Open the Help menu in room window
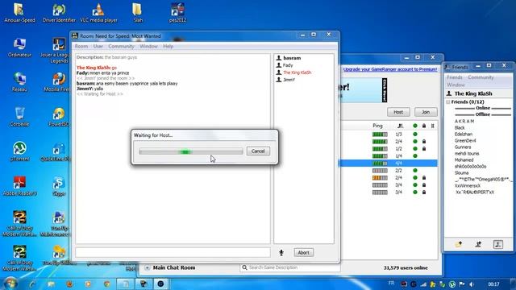 pyautogui.click(x=169, y=47)
